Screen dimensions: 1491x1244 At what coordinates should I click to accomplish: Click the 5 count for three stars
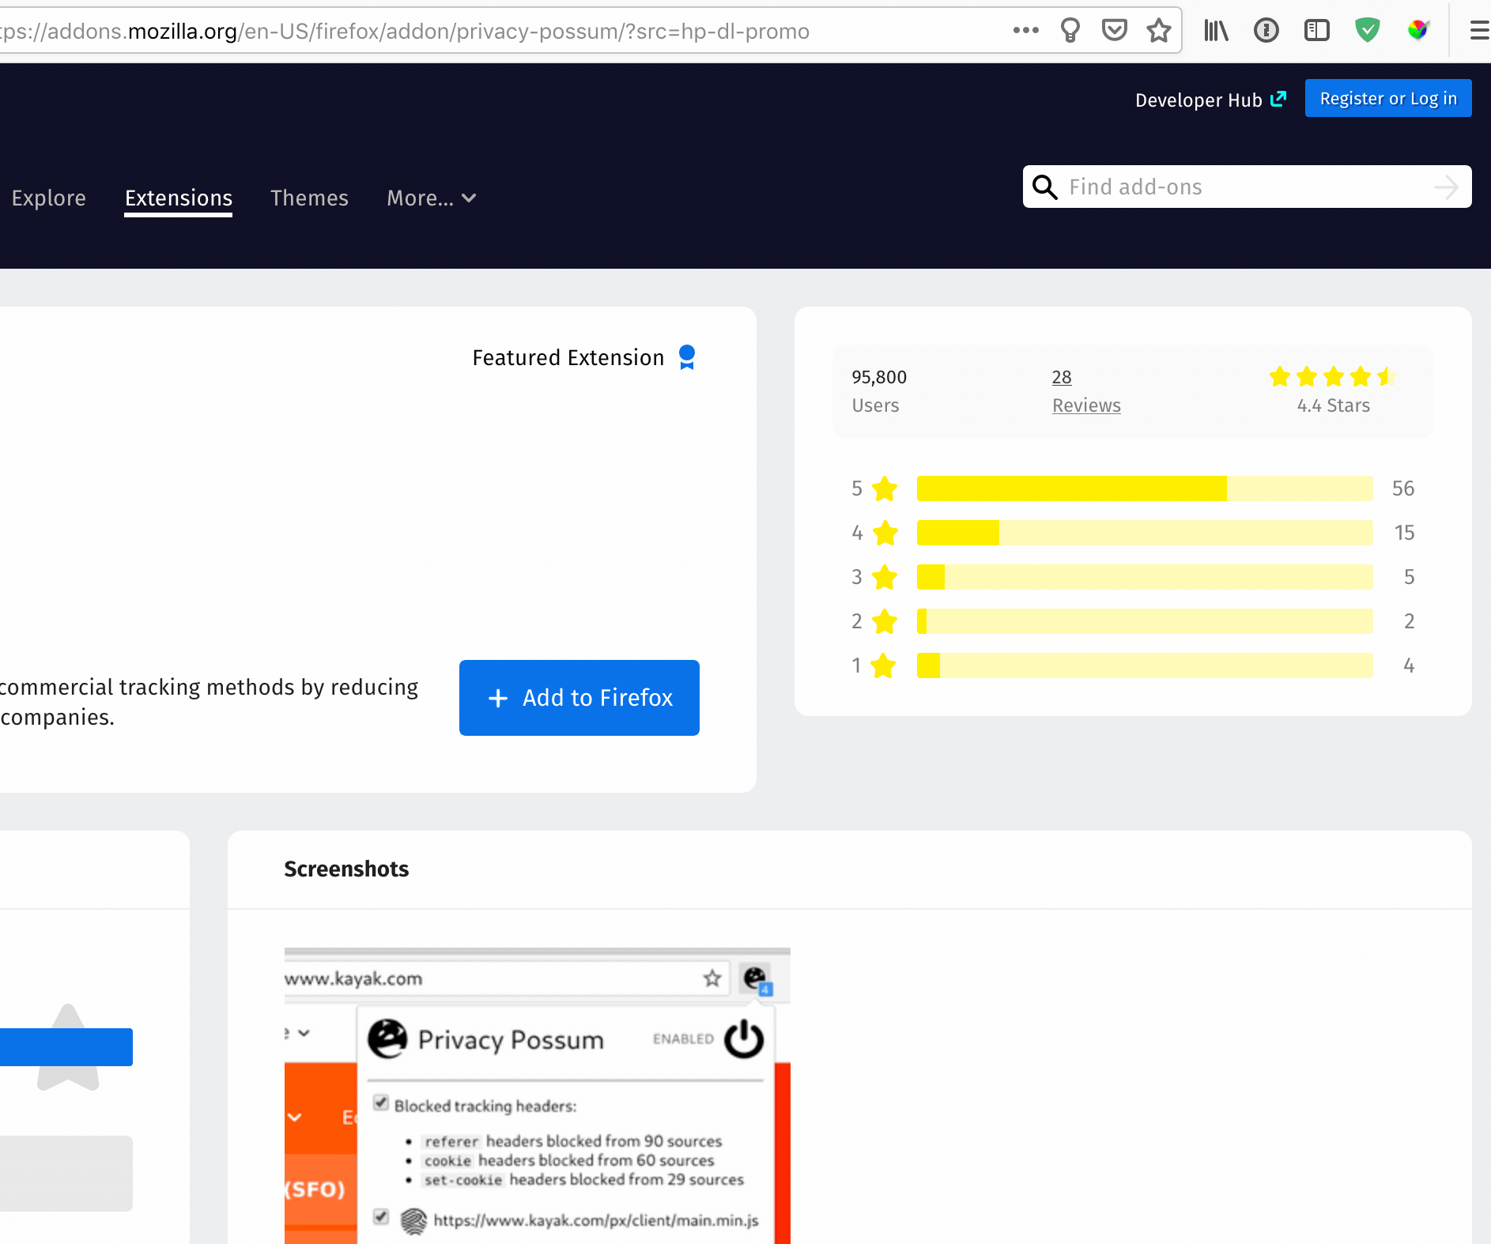pos(1409,577)
